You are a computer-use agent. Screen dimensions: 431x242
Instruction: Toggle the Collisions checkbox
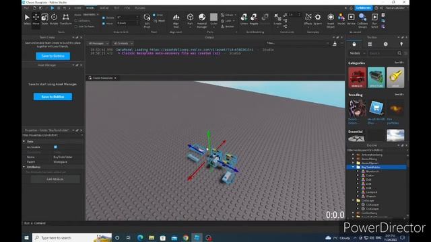coord(76,21)
